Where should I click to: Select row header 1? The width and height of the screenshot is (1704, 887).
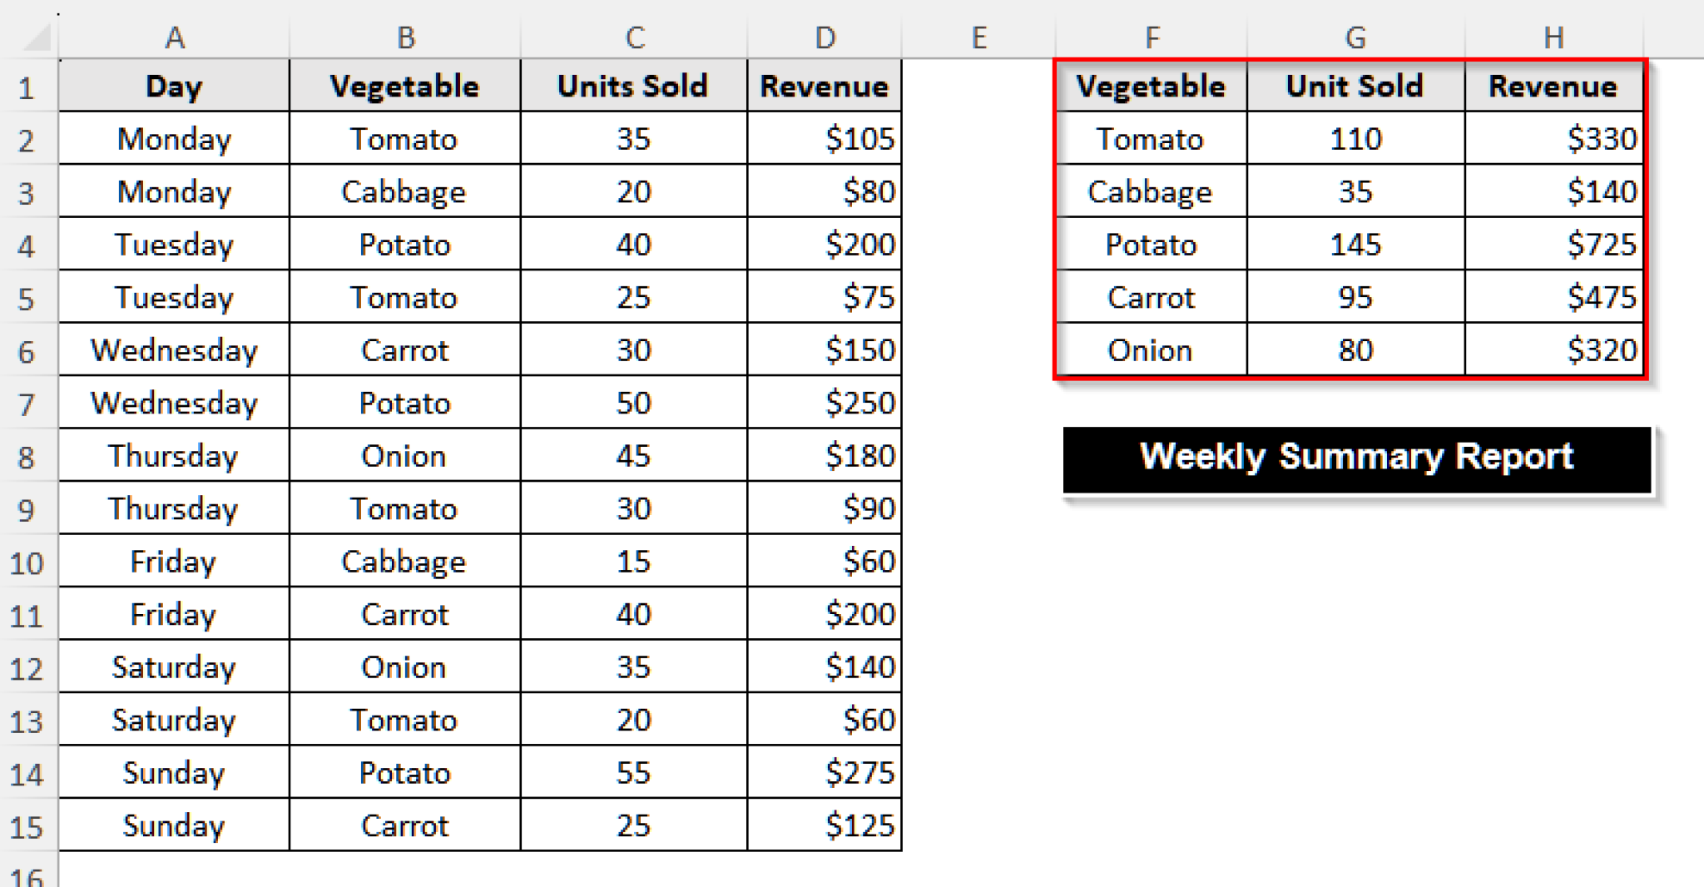click(27, 86)
